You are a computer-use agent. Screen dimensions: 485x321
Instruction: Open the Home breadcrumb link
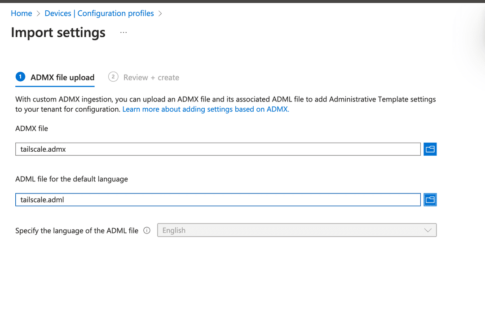[21, 13]
